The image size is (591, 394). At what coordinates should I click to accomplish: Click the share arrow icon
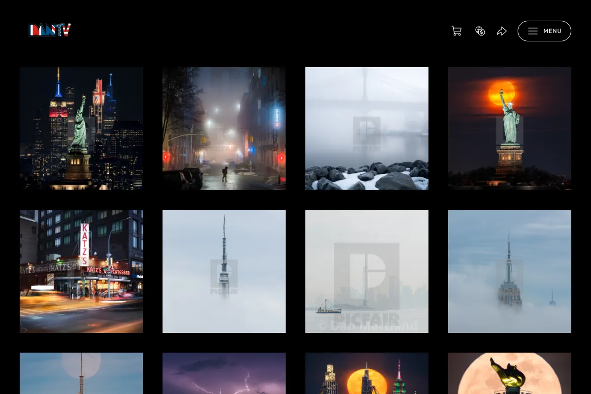pyautogui.click(x=502, y=31)
